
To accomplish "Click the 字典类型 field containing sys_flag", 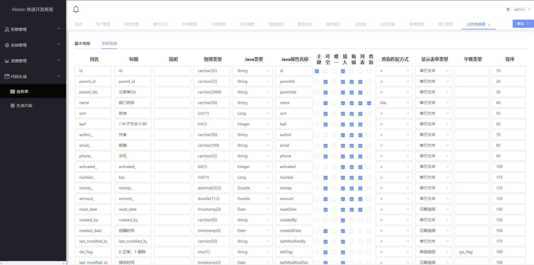I will click(x=472, y=252).
